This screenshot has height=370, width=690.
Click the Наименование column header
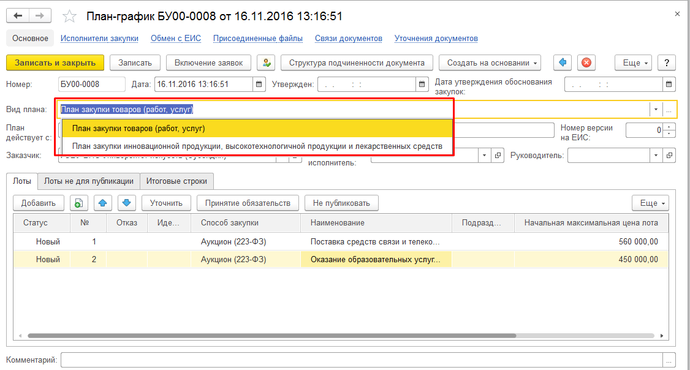pos(376,222)
